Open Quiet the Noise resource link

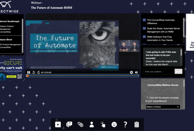pyautogui.click(x=163, y=30)
